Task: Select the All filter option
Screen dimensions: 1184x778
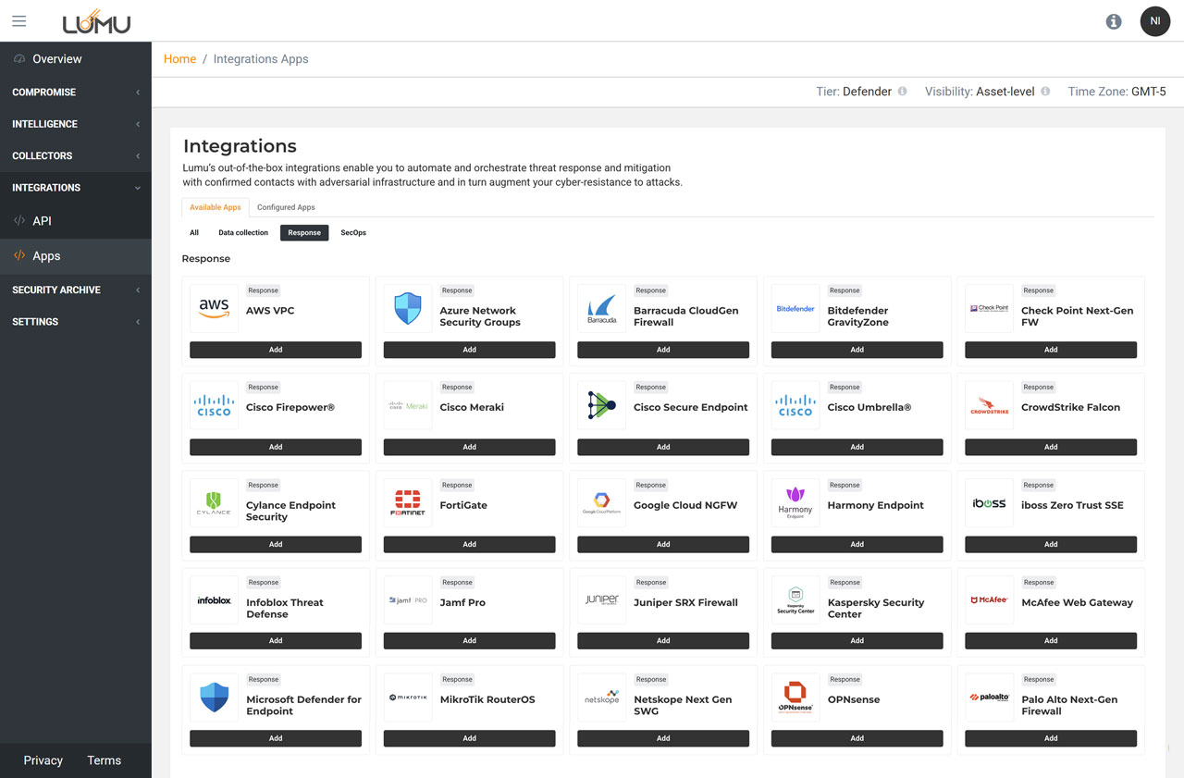Action: tap(194, 233)
